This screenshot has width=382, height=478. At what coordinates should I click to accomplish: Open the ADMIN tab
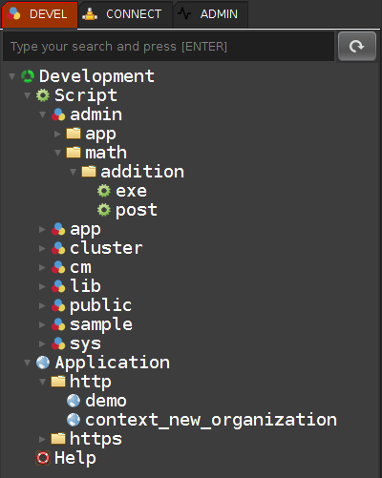click(210, 14)
